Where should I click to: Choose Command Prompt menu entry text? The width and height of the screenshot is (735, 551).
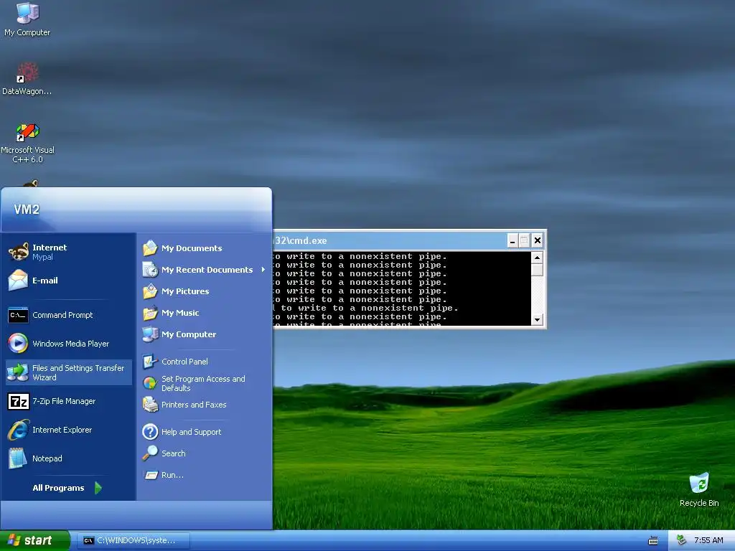pyautogui.click(x=62, y=315)
